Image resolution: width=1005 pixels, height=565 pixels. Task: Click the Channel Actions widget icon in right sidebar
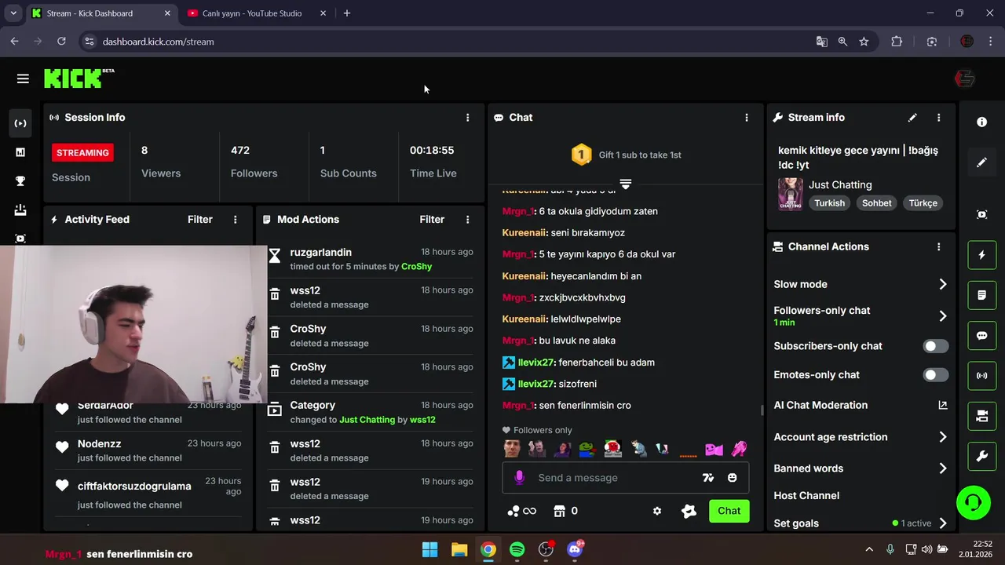tap(981, 417)
